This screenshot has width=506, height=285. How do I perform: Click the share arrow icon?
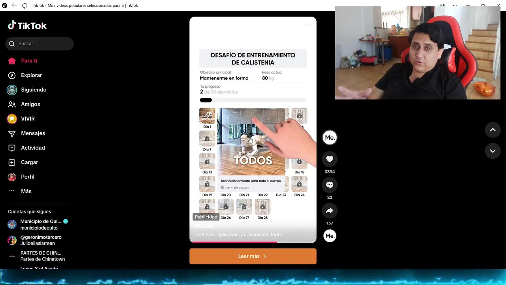pyautogui.click(x=330, y=211)
